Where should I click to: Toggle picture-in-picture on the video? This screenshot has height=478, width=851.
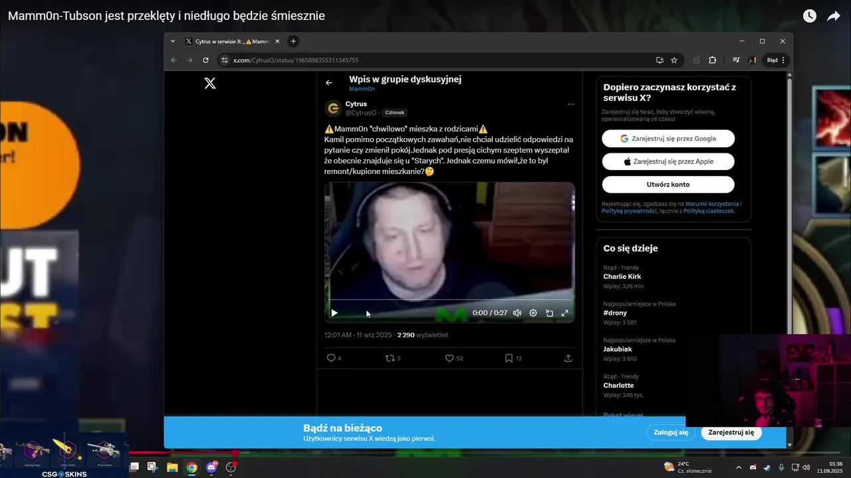click(549, 313)
